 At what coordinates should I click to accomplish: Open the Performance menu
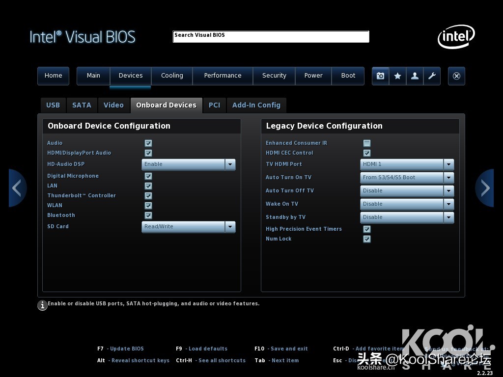[223, 76]
